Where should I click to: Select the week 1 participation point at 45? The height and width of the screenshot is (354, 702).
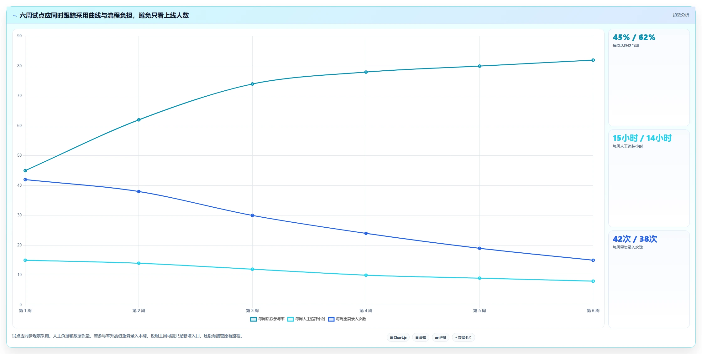point(25,171)
